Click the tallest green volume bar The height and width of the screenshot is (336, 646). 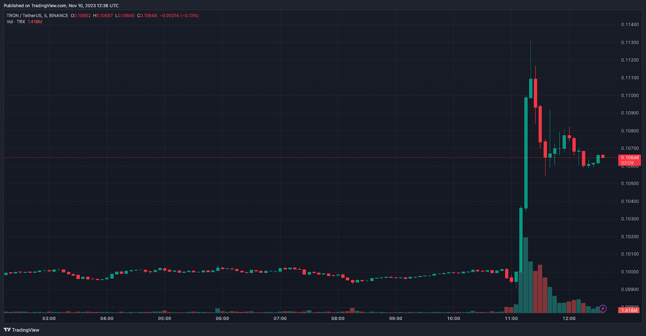[x=526, y=275]
